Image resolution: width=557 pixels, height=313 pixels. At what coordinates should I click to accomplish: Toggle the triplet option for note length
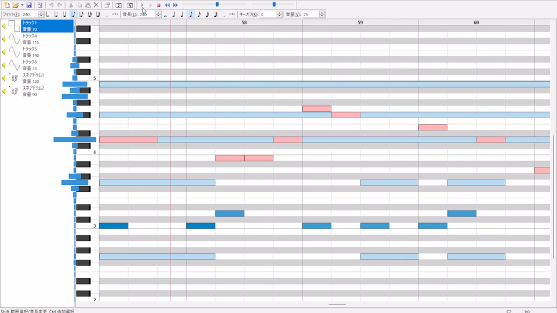point(232,14)
